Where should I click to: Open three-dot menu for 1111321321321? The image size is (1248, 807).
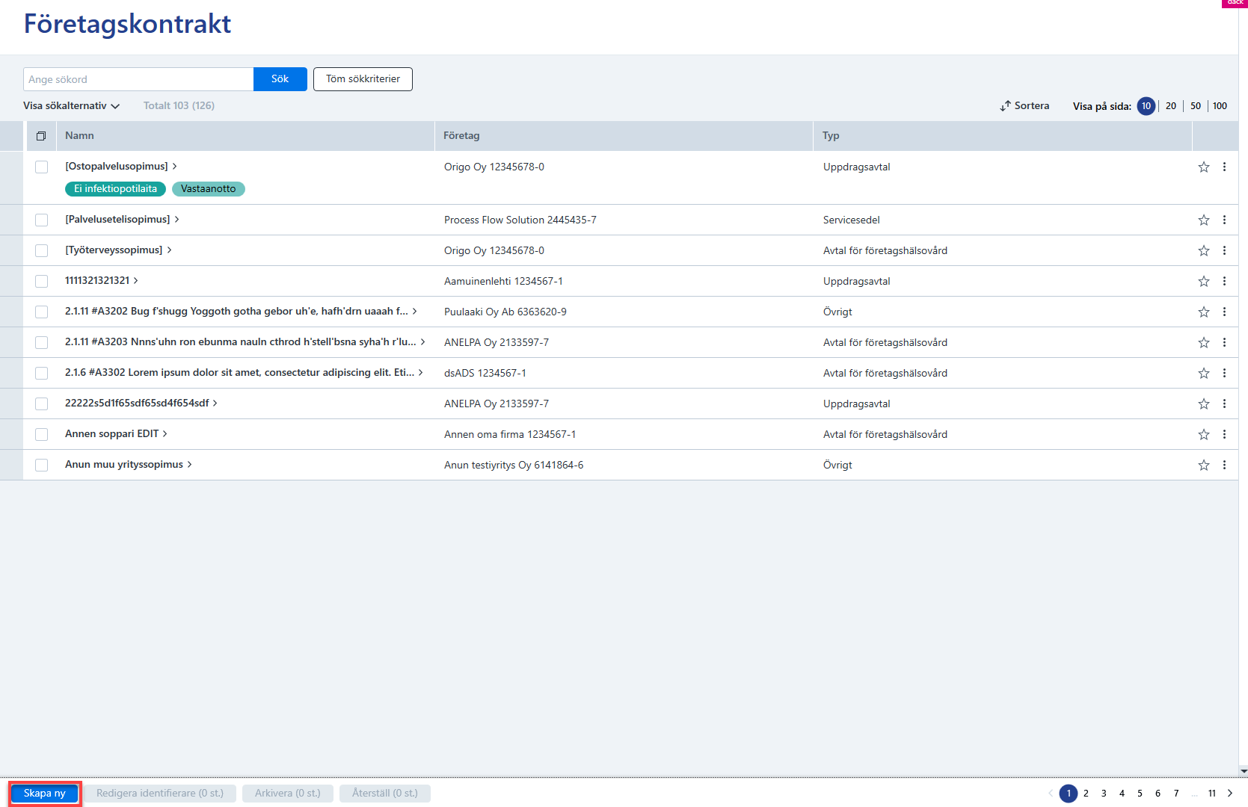coord(1224,282)
